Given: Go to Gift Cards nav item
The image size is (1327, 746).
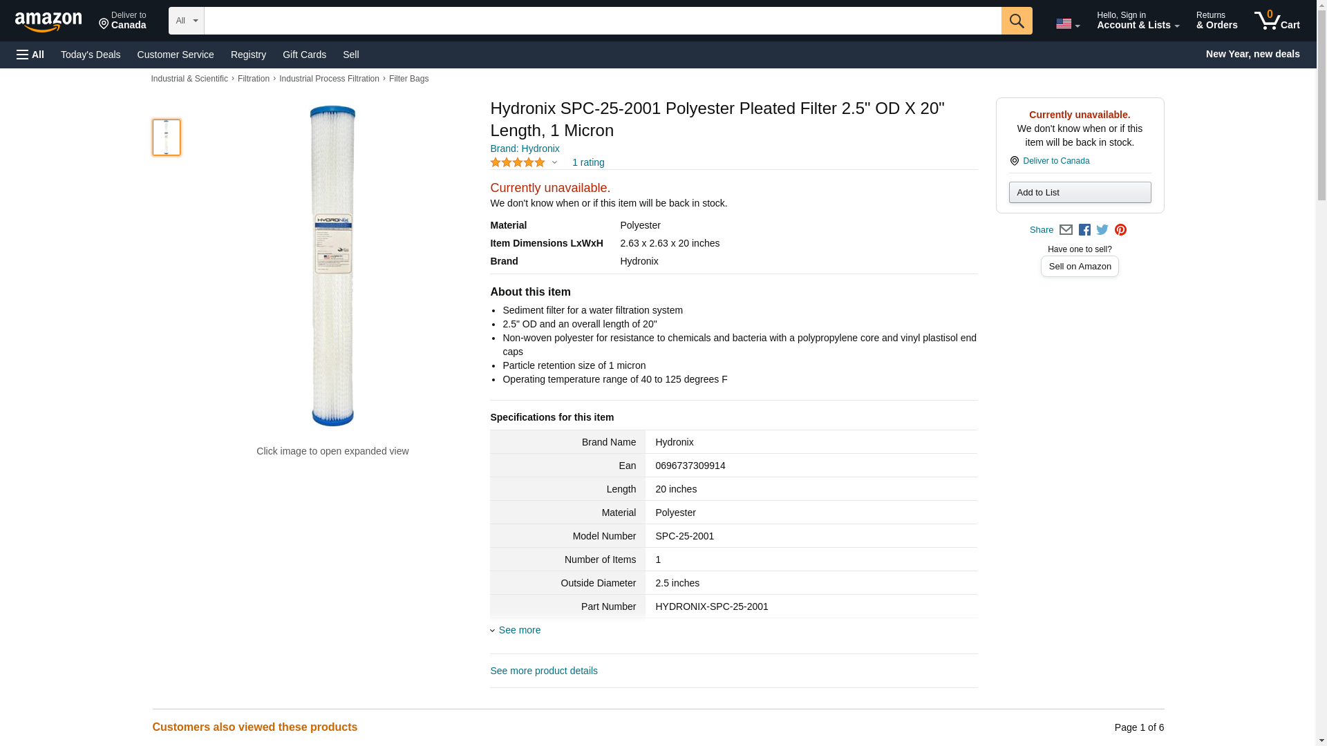Looking at the screenshot, I should pos(304,55).
